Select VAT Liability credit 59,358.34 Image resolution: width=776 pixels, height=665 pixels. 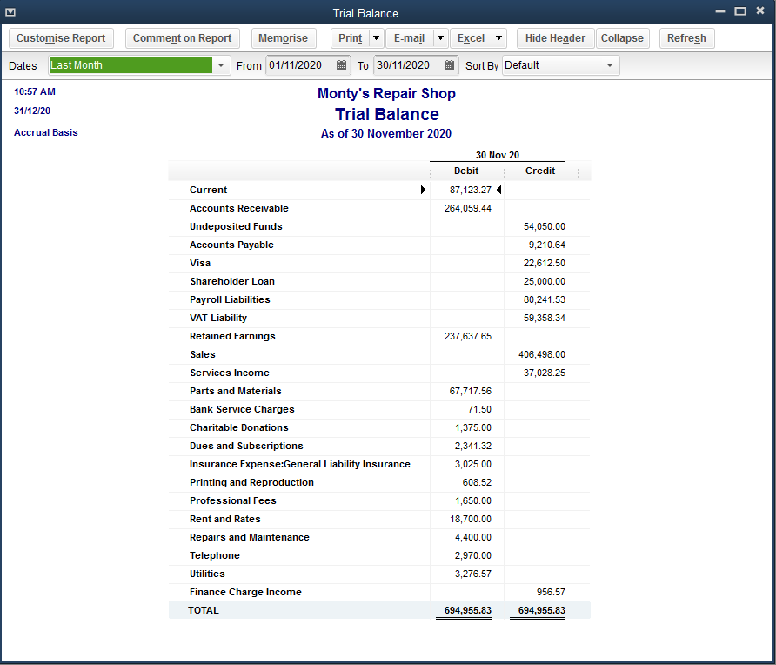coord(545,319)
